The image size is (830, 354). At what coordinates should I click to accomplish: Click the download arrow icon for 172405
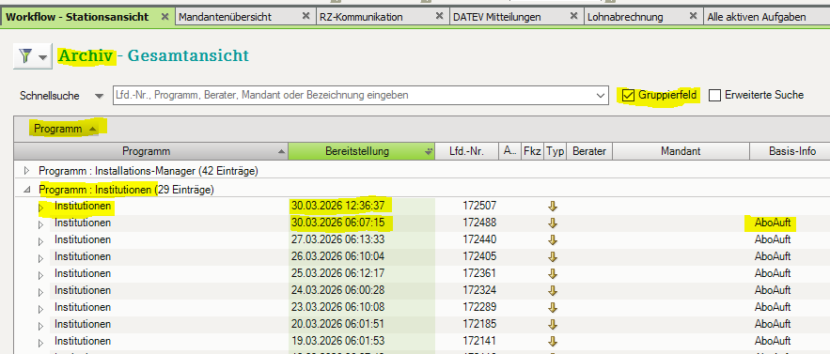[553, 256]
